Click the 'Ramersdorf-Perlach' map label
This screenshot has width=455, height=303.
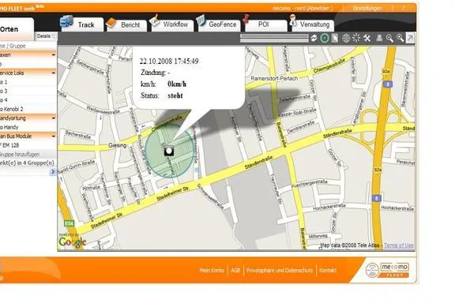pos(274,78)
